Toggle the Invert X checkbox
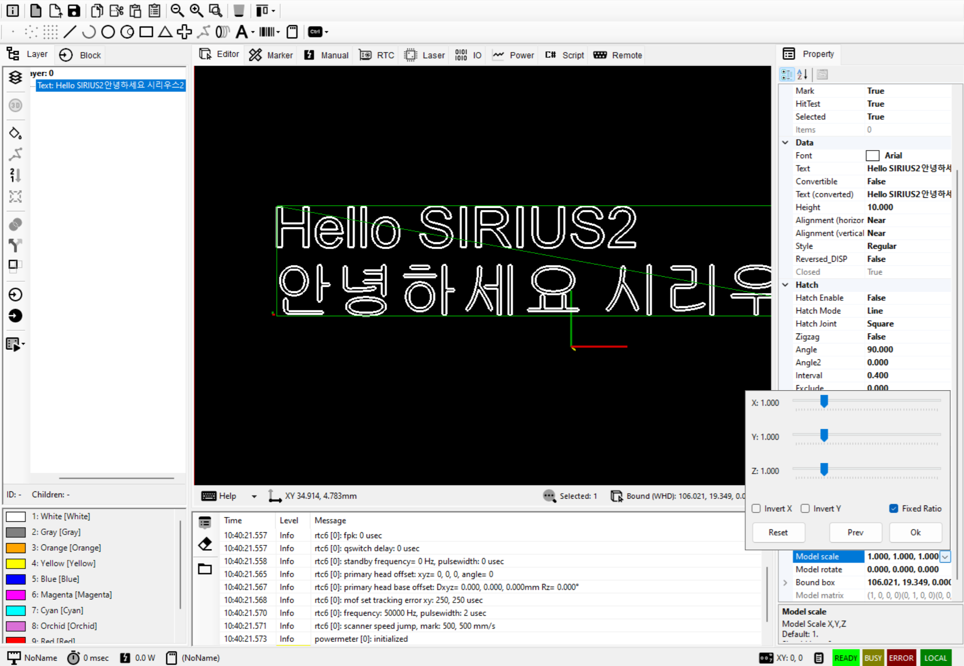Viewport: 964px width, 666px height. pyautogui.click(x=756, y=509)
